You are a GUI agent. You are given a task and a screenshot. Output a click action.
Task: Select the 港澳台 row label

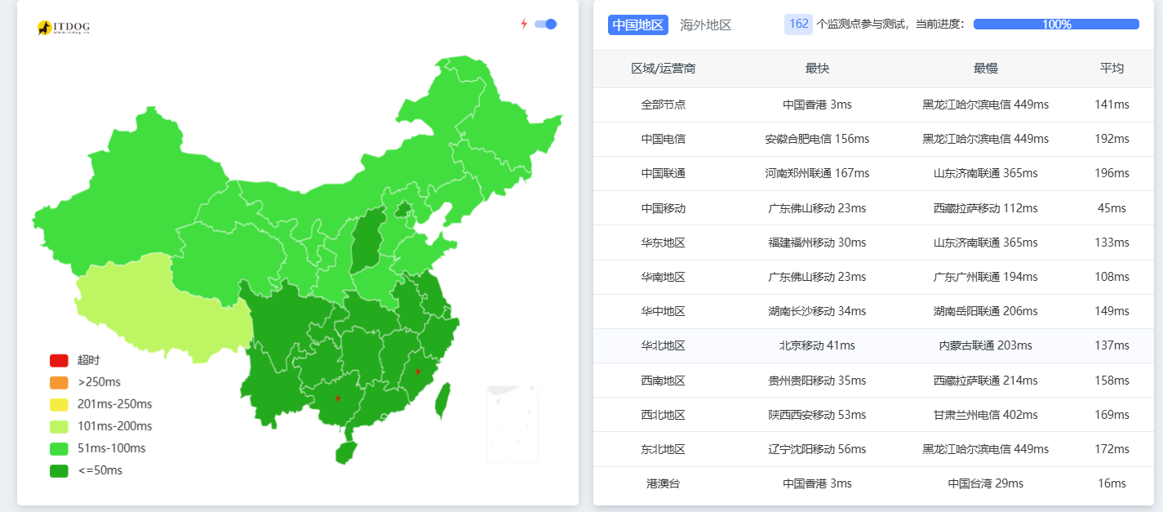coord(664,483)
